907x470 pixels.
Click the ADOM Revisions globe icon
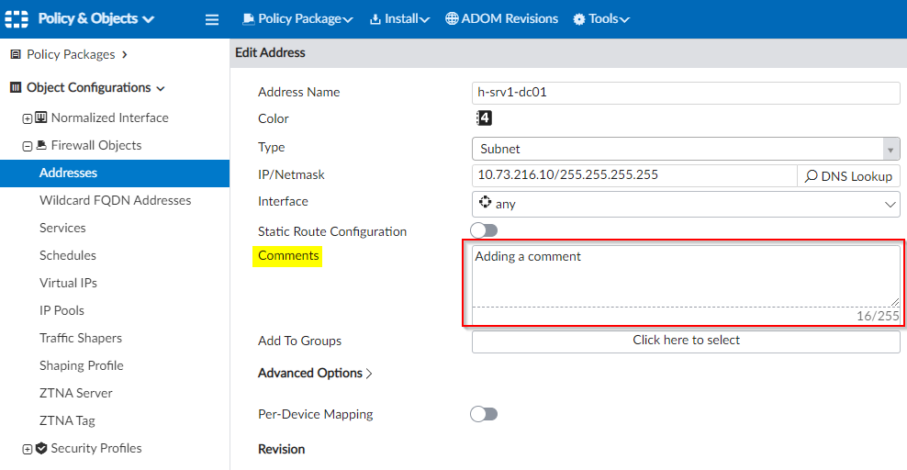[x=452, y=19]
